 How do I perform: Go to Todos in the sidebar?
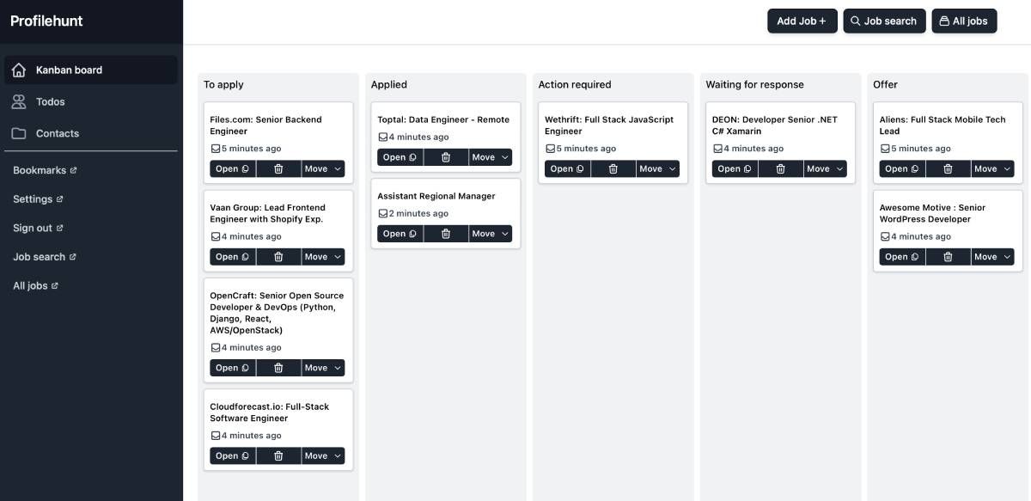click(x=50, y=101)
